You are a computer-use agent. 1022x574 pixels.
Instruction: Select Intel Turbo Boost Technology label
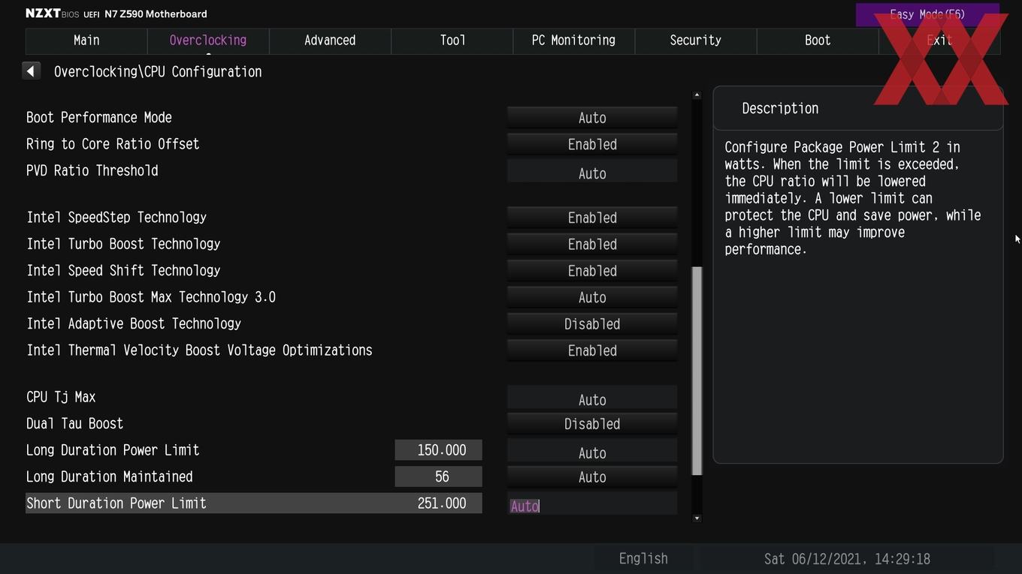coord(123,244)
